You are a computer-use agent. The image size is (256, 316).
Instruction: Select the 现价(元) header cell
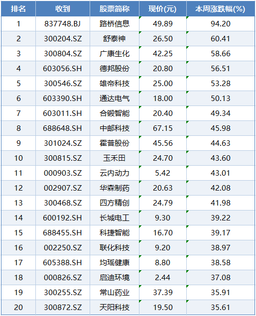point(162,8)
